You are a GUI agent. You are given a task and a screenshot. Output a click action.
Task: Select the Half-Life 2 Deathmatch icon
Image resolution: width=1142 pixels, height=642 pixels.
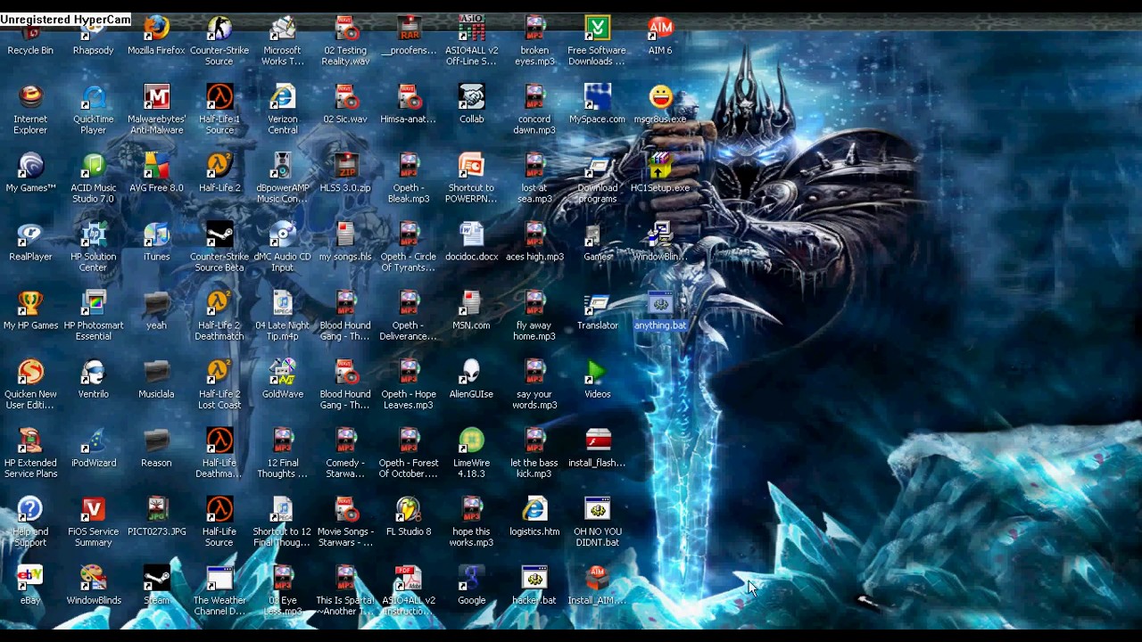(x=219, y=315)
